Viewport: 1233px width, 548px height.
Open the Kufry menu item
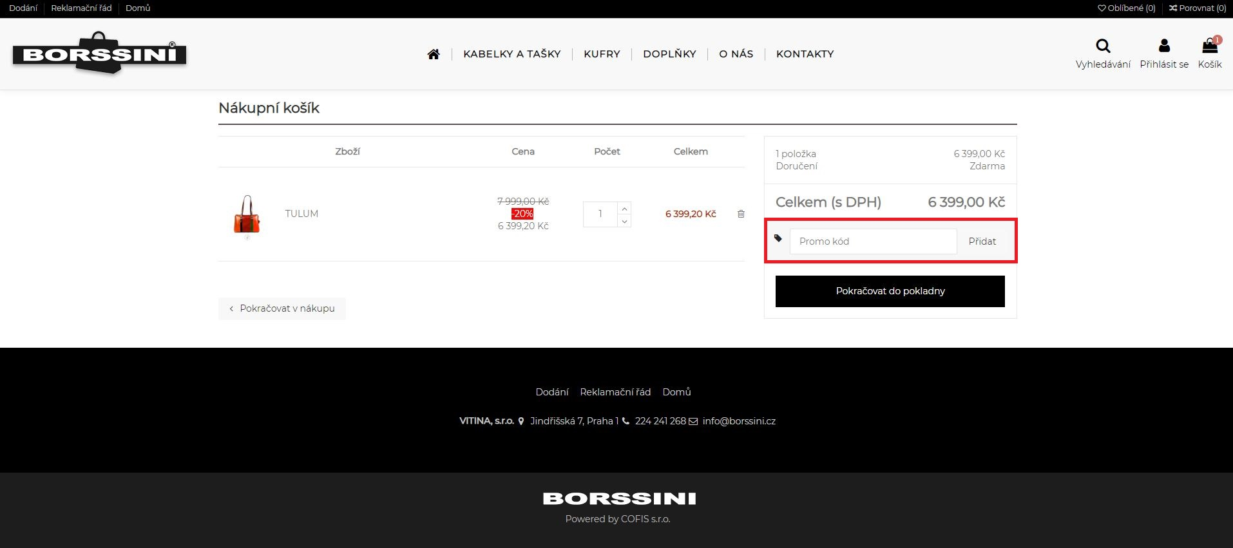pyautogui.click(x=602, y=54)
